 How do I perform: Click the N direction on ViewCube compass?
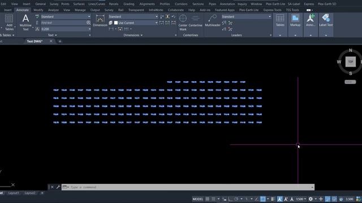click(x=351, y=50)
